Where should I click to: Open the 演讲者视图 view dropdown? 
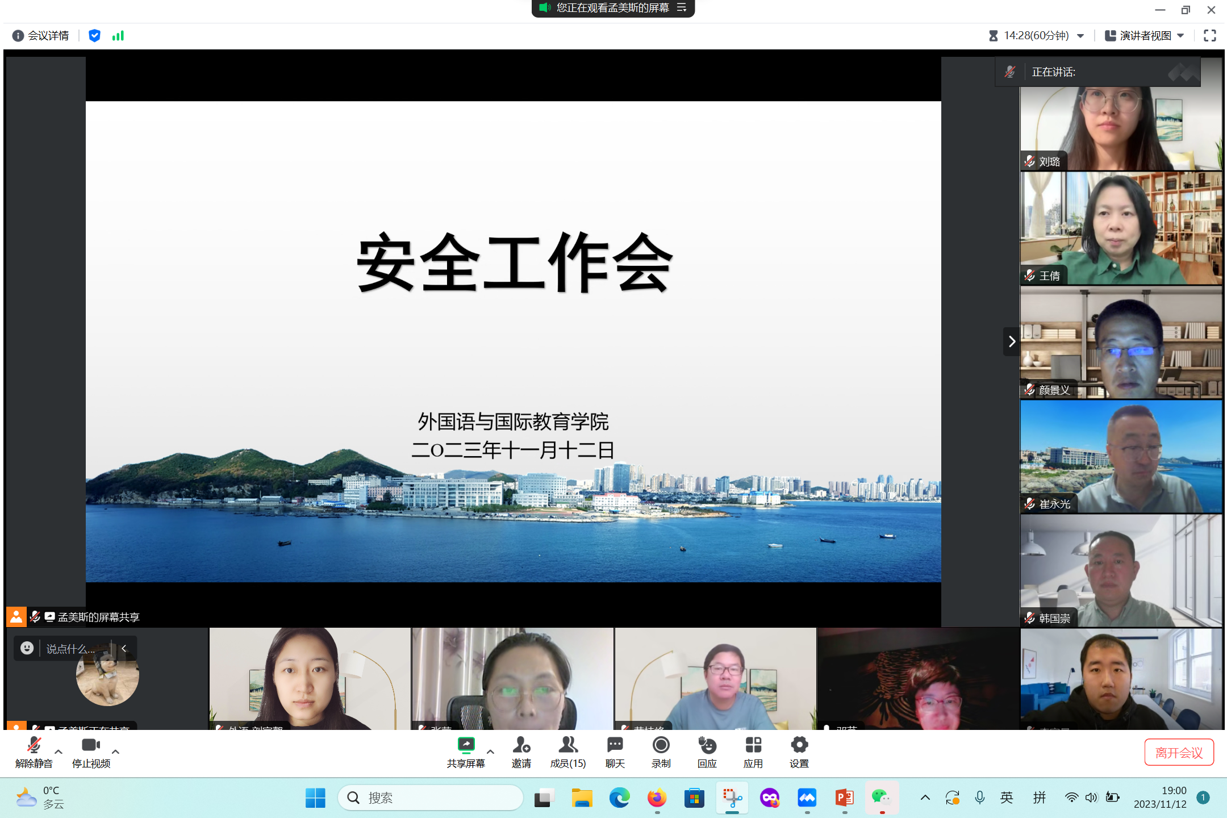point(1145,36)
